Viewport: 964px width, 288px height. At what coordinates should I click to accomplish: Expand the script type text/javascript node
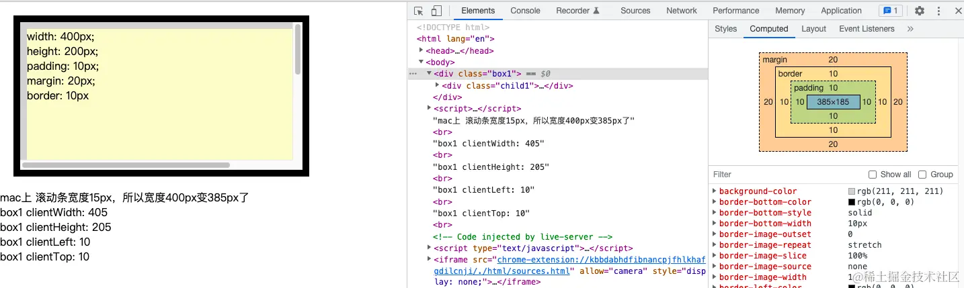(x=430, y=248)
